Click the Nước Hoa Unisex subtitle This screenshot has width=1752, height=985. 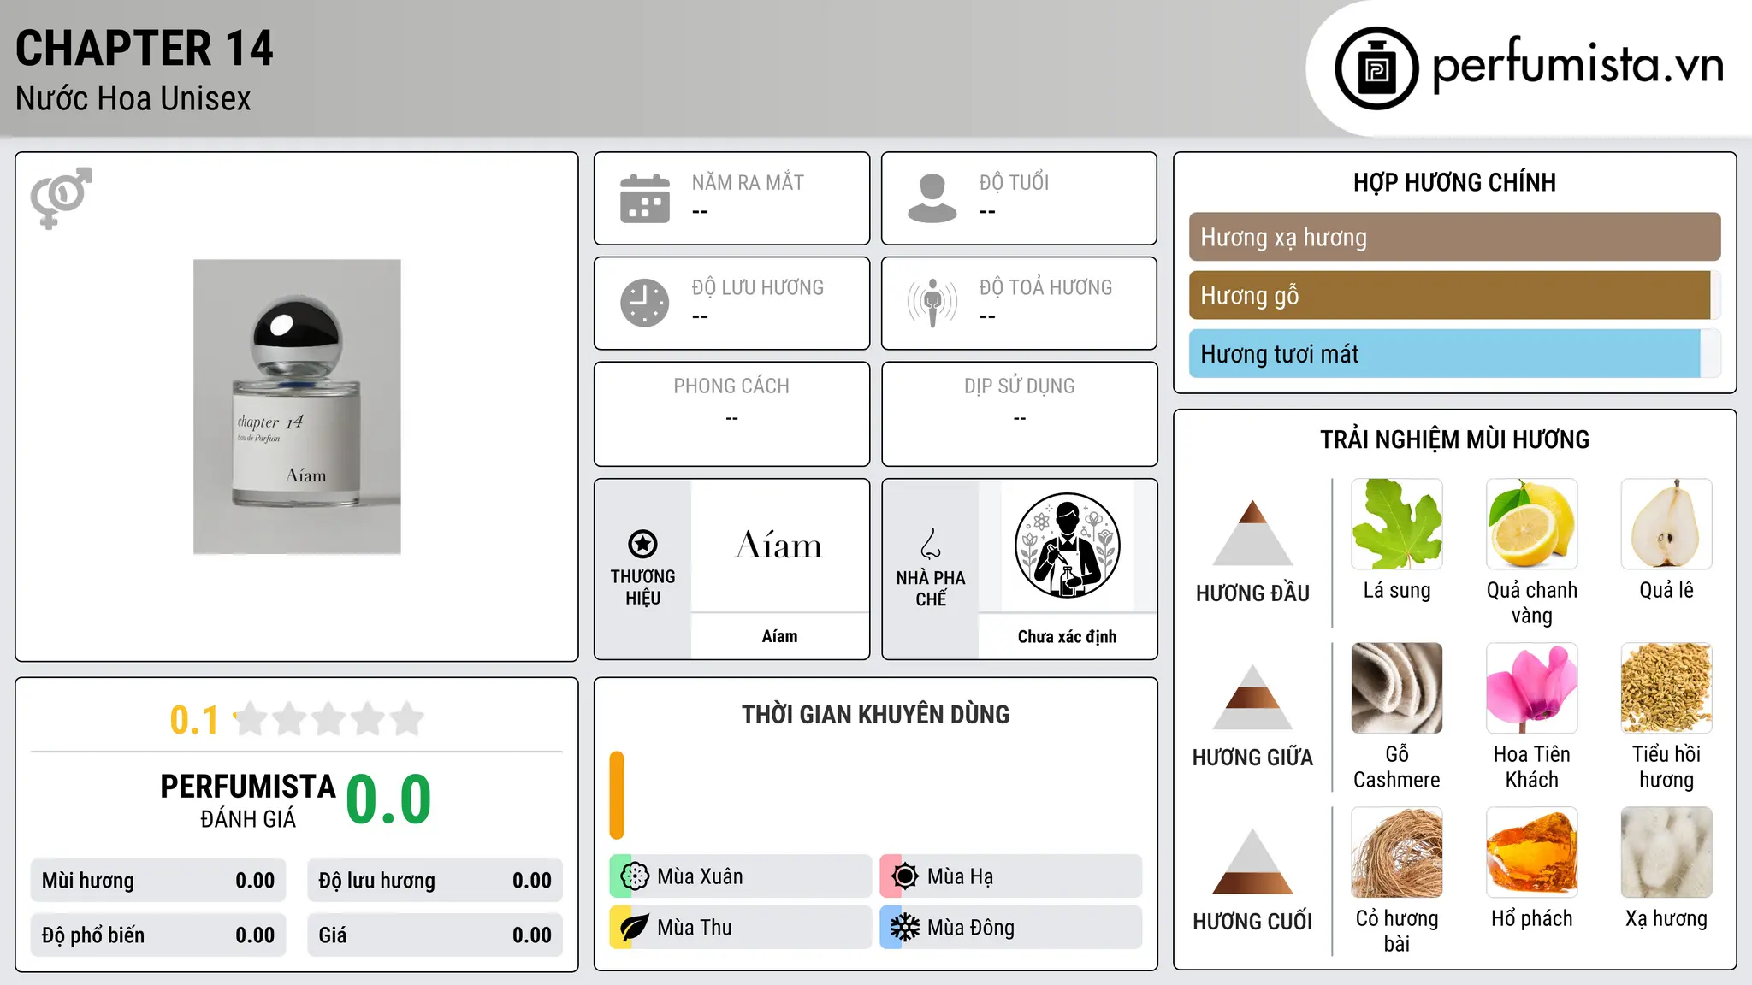pos(133,98)
